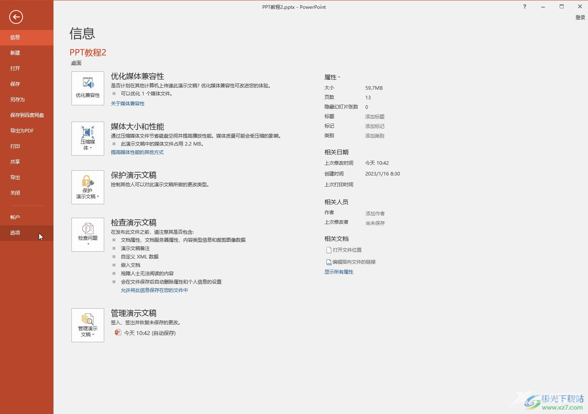The image size is (588, 414).
Task: Click the 检查演示文稿 heading
Action: [x=134, y=223]
